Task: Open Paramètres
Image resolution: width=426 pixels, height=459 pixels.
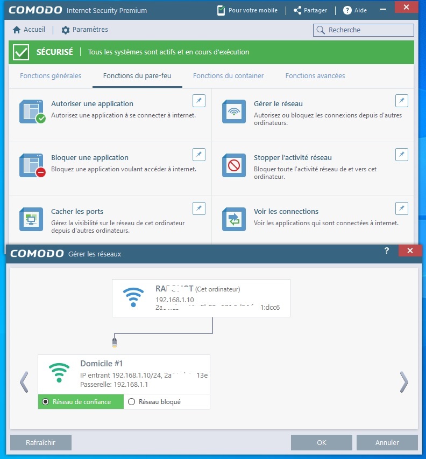Action: pyautogui.click(x=85, y=30)
